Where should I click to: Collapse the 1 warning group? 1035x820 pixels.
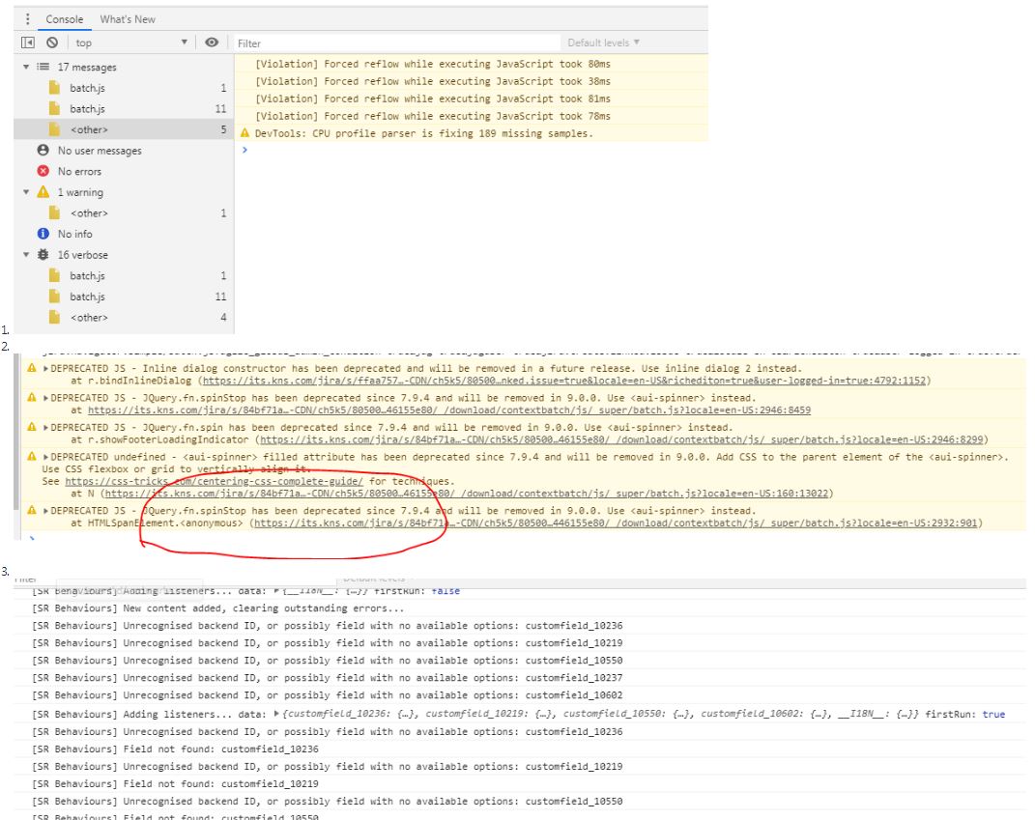tap(26, 192)
